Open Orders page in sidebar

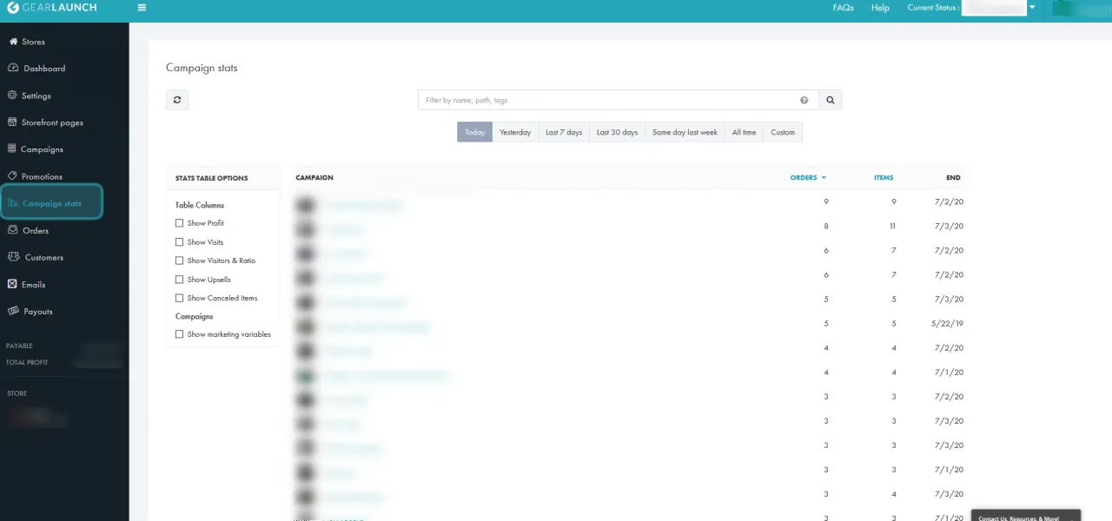(x=36, y=230)
